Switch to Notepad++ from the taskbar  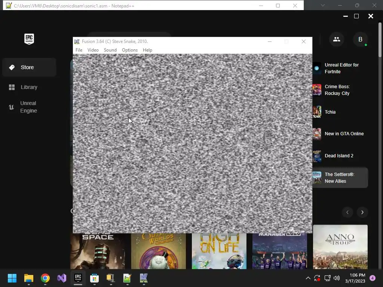click(x=127, y=278)
